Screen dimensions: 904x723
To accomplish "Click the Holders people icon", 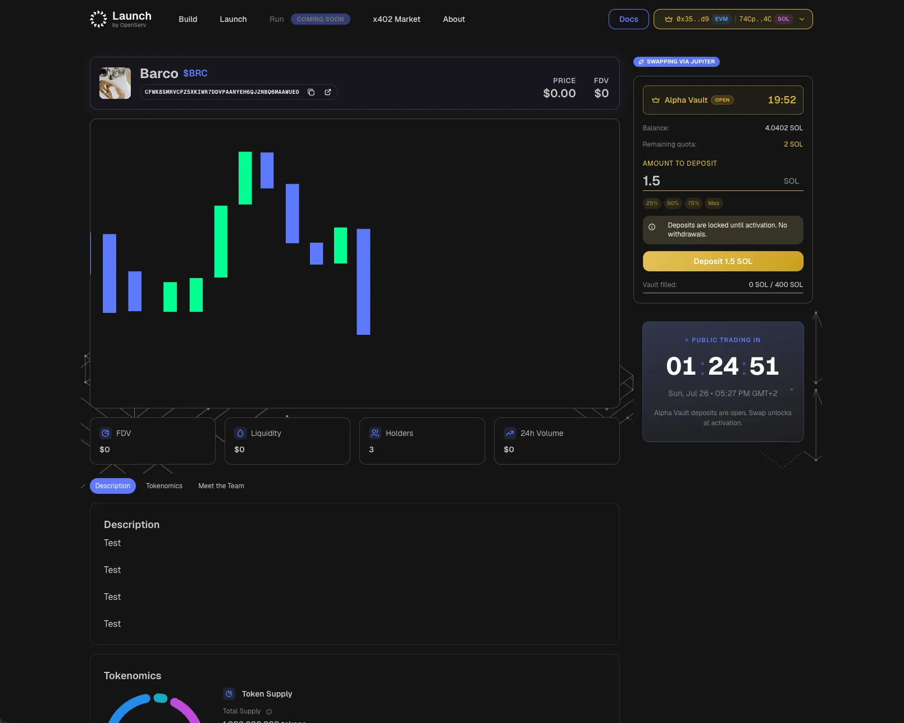I will (375, 433).
